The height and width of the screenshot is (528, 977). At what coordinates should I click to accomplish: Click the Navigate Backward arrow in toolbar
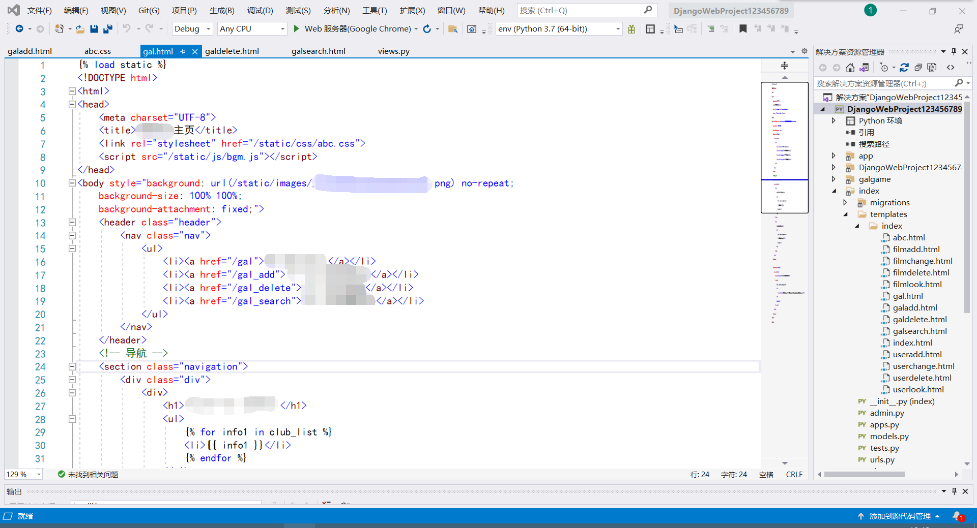19,29
